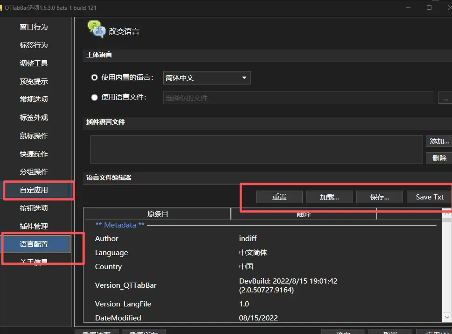Open the 标签行为 settings page

tap(34, 45)
